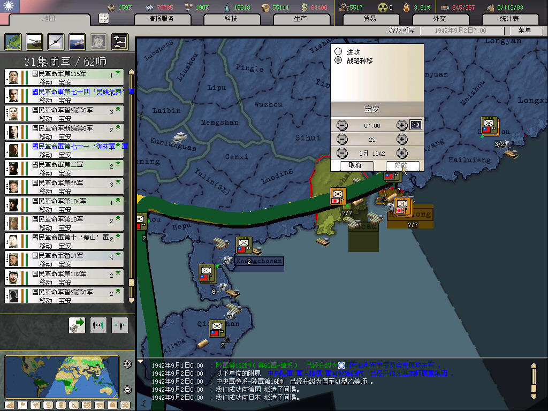Click the green arrow strategic redeploy icon
The image size is (548, 411).
tap(77, 325)
